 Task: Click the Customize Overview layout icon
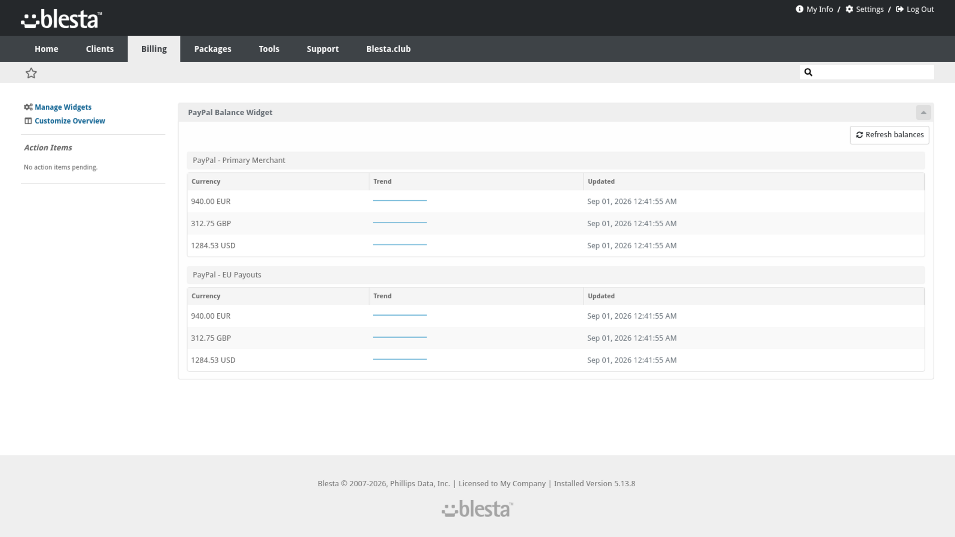pos(28,121)
